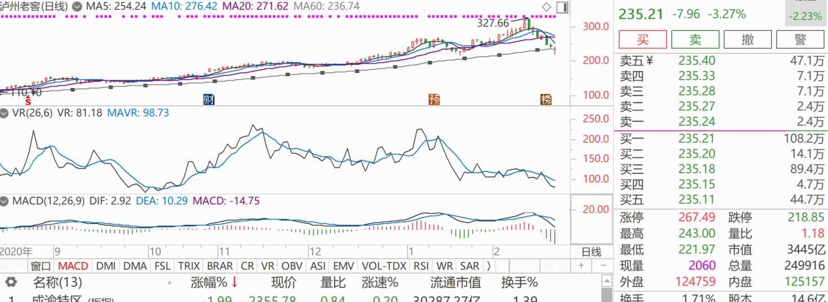
Task: Switch to the FSL indicator tab
Action: tap(163, 265)
